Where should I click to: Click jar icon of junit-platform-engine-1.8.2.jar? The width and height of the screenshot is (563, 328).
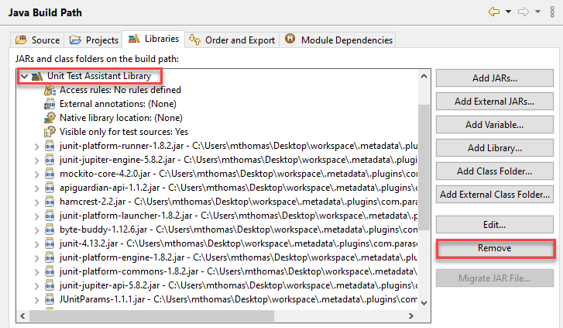[x=50, y=258]
